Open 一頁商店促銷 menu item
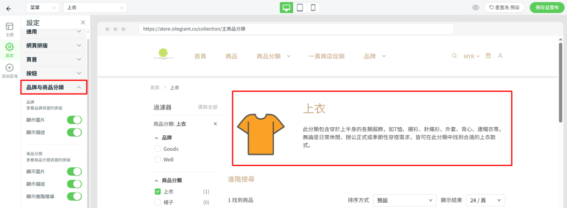The image size is (567, 208). tap(326, 56)
